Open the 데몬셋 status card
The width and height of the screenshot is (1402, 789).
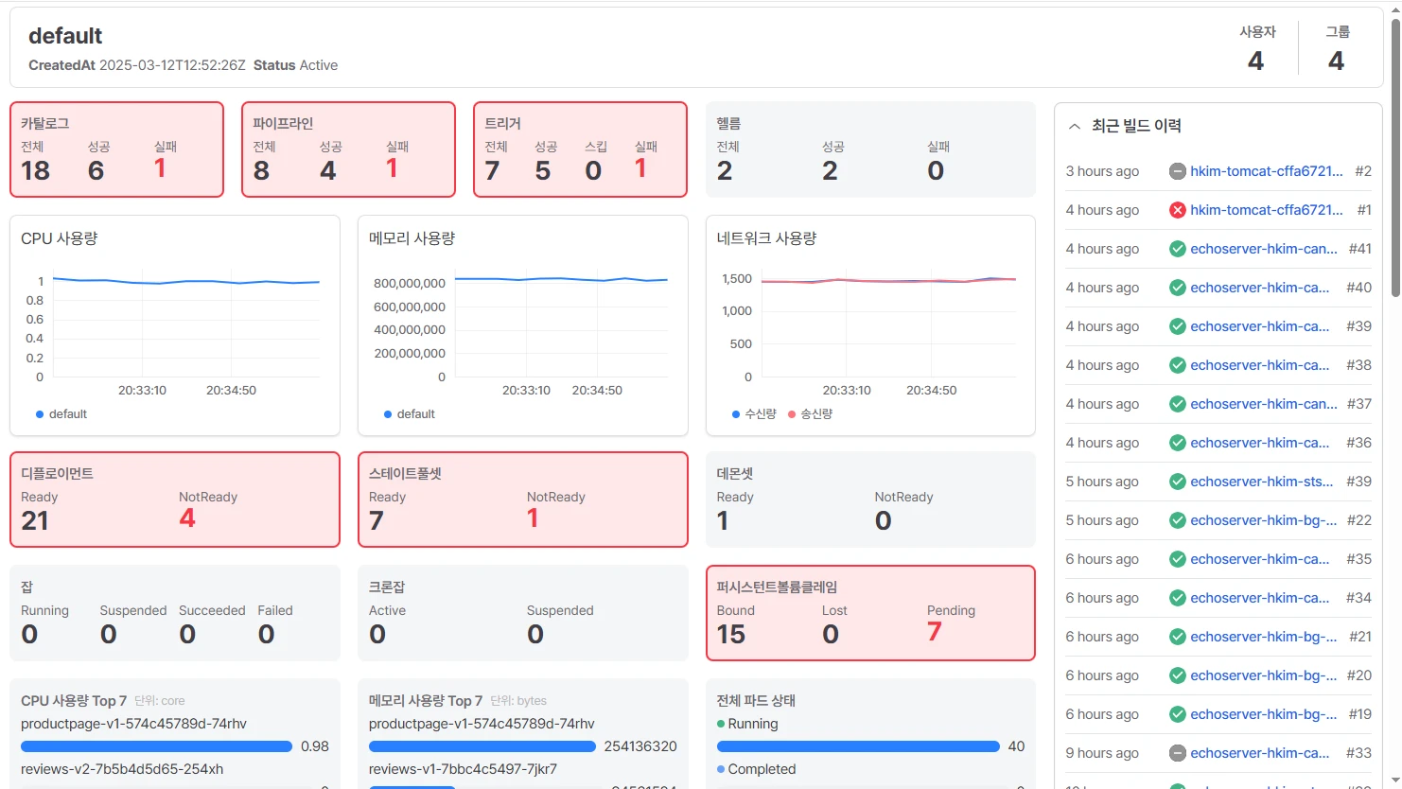(870, 500)
